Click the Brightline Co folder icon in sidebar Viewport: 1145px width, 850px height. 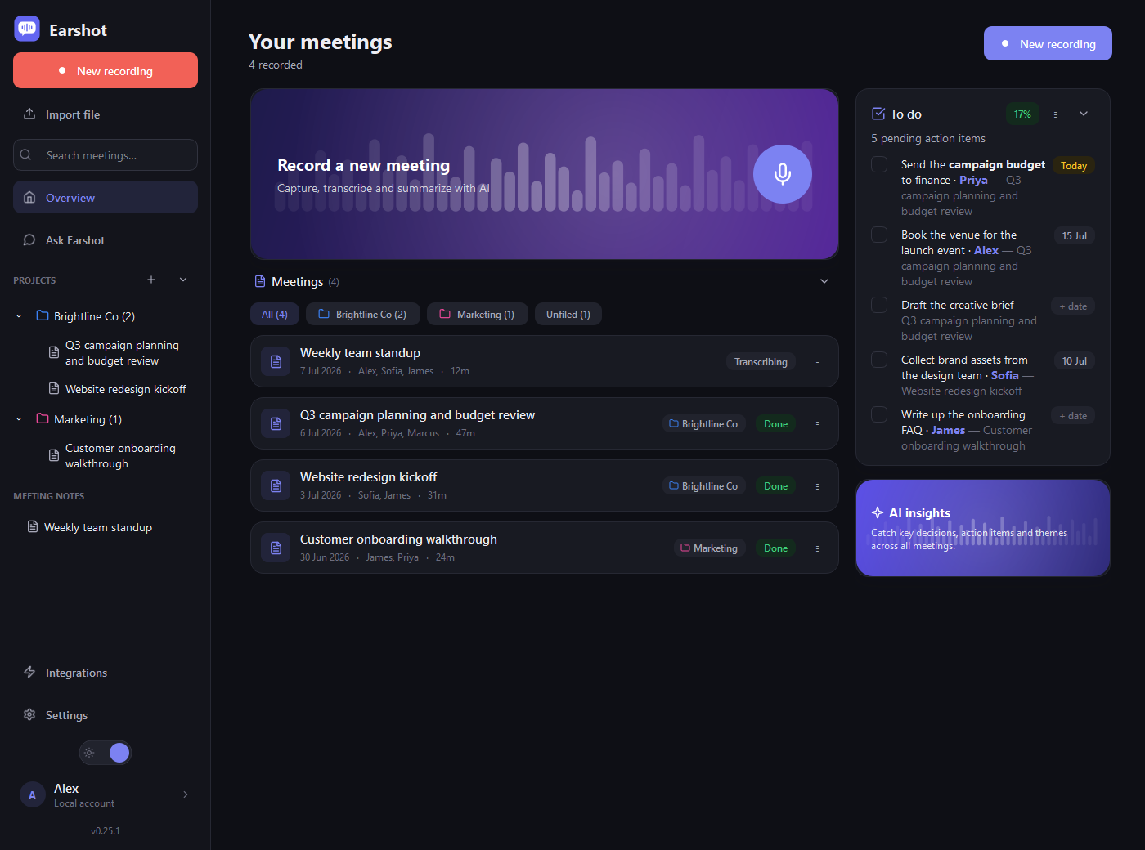pos(43,315)
